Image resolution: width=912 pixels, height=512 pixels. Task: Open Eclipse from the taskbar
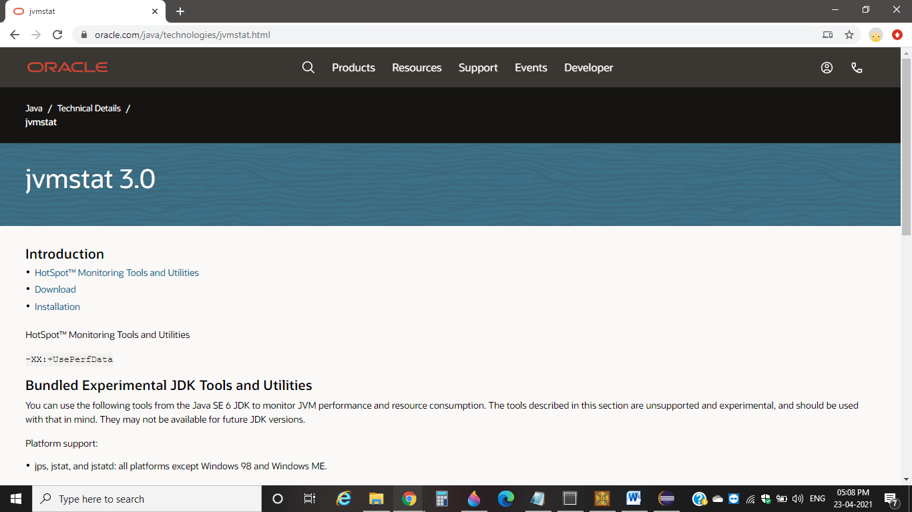coord(666,499)
